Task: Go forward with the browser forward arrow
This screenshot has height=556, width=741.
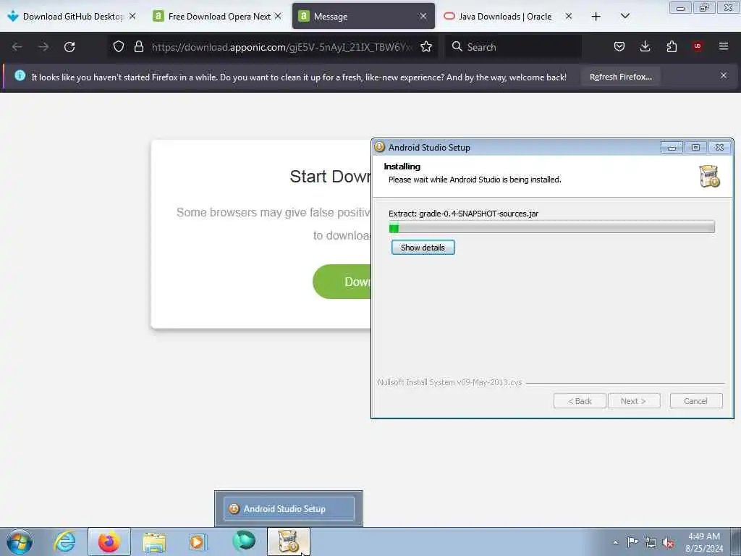Action: pyautogui.click(x=43, y=47)
